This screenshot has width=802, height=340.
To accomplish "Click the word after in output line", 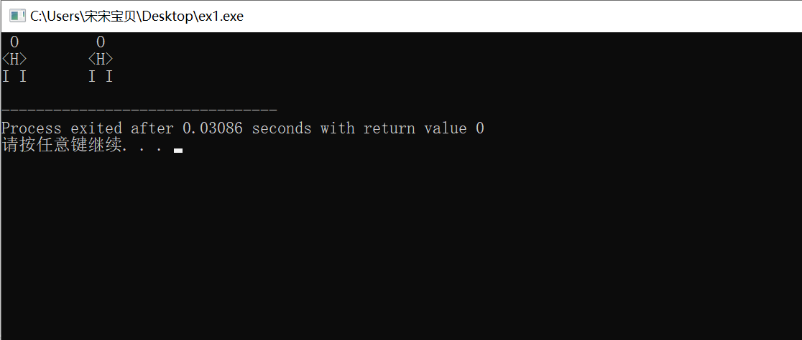I will tap(152, 128).
